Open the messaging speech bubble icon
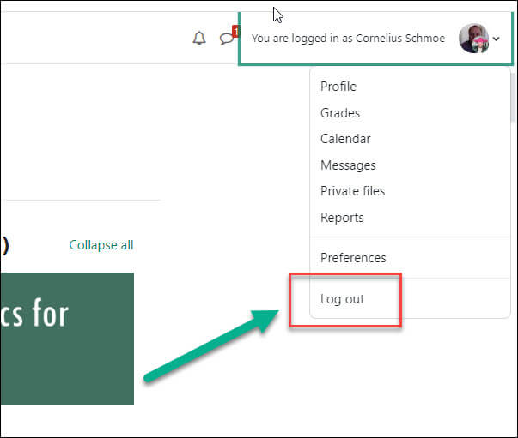 click(227, 39)
